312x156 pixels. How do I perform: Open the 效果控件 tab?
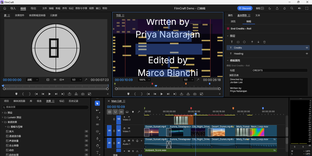click(19, 15)
